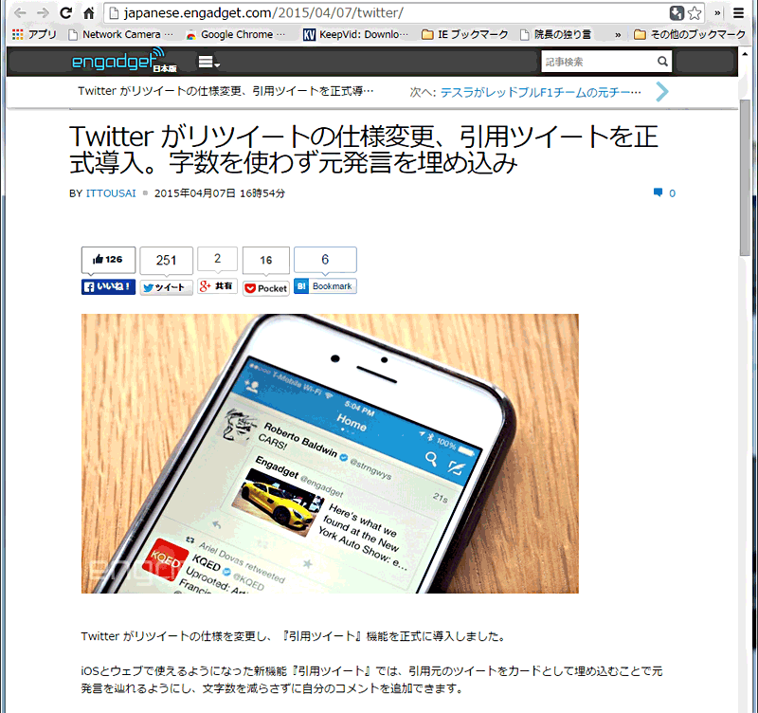
Task: Click the browser back arrow
Action: tap(20, 13)
